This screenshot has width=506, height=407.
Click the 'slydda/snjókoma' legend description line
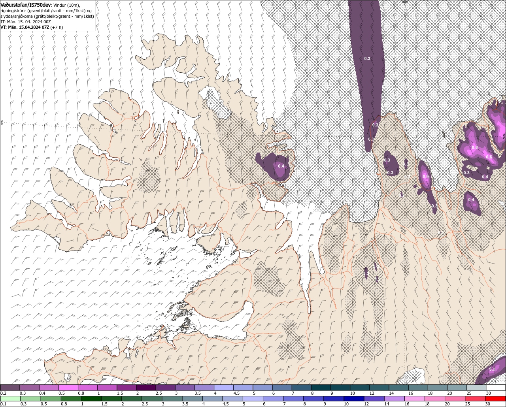47,16
